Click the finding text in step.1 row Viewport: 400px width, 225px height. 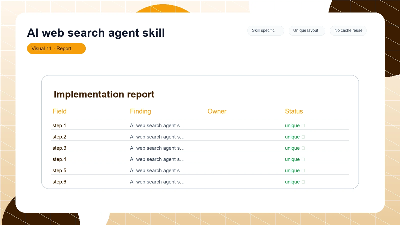pyautogui.click(x=157, y=125)
